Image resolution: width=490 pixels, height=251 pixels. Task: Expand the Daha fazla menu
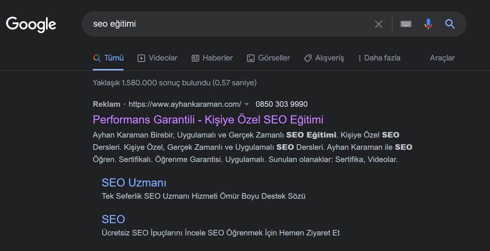tap(379, 58)
